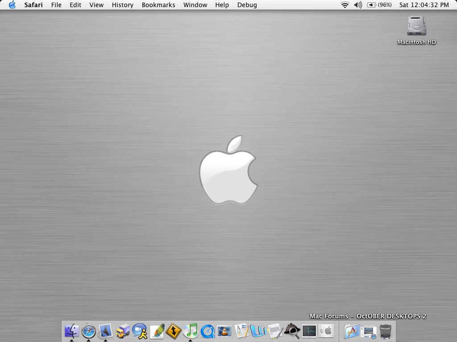Click the AirPort Wi-Fi status icon
Viewport: 457px width, 342px height.
(x=345, y=5)
